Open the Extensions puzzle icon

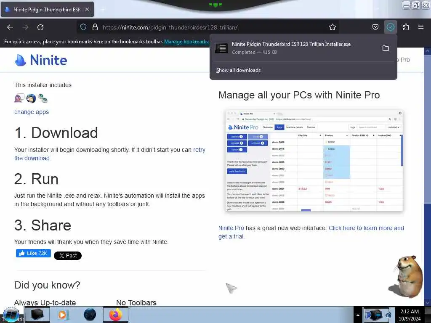[x=406, y=27]
